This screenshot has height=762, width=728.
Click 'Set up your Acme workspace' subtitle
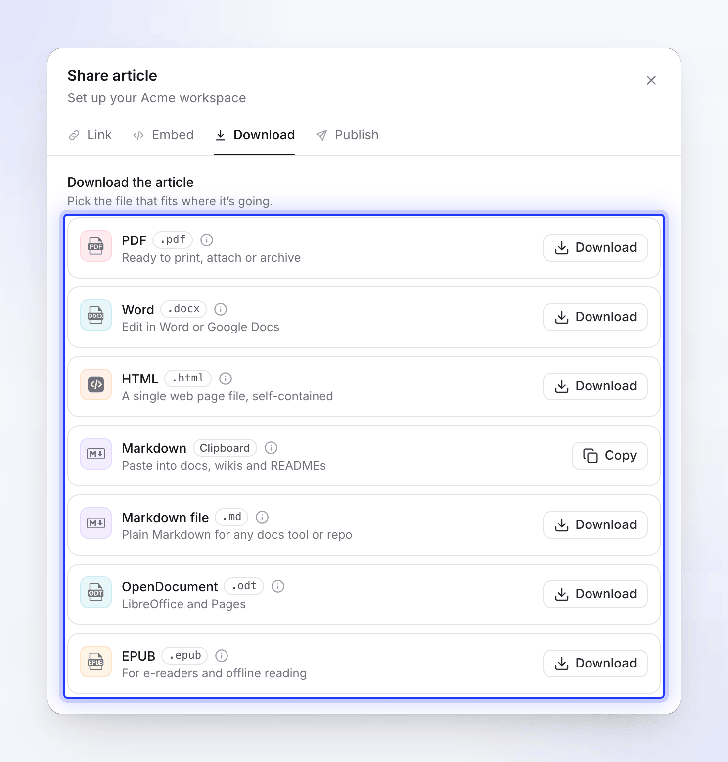coord(157,98)
